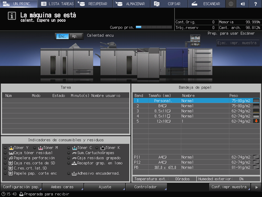The image size is (262, 197).
Task: Click PI1 paper level icon
Action: (256, 157)
